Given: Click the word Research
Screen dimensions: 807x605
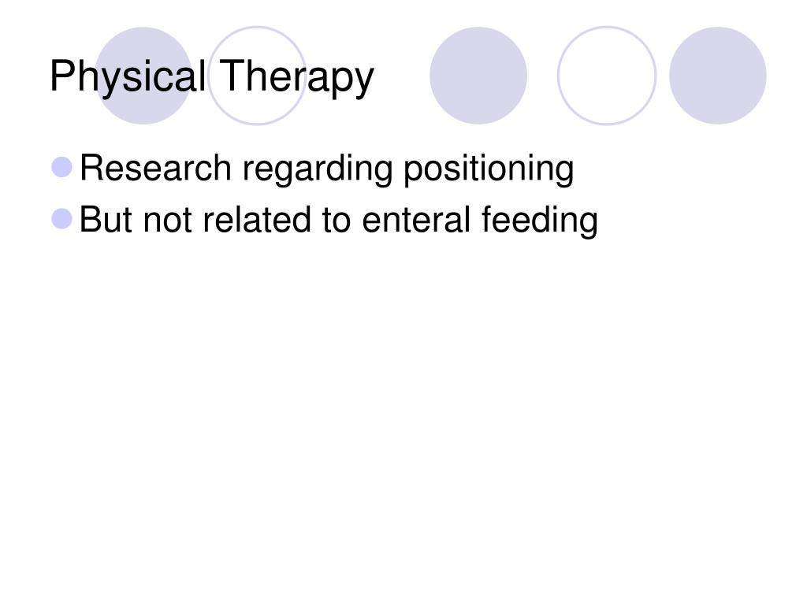Looking at the screenshot, I should [x=155, y=168].
